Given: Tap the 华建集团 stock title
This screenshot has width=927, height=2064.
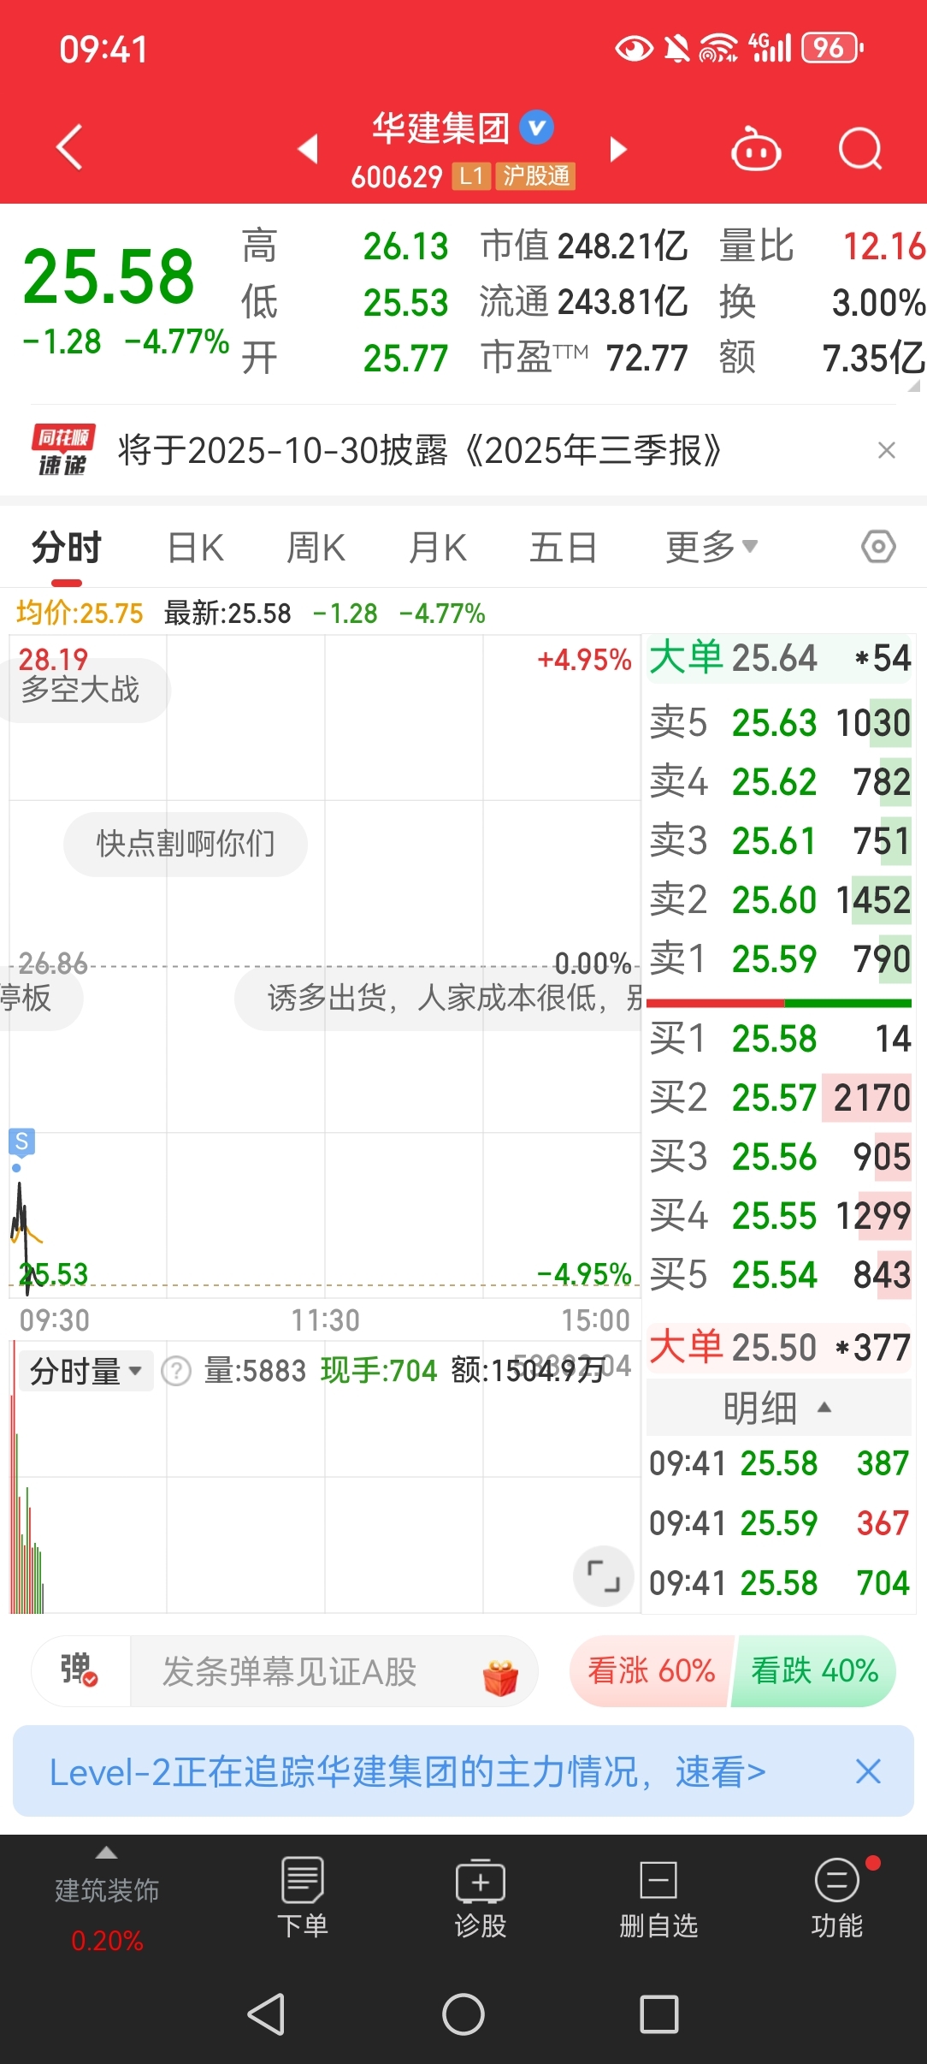Looking at the screenshot, I should 441,128.
